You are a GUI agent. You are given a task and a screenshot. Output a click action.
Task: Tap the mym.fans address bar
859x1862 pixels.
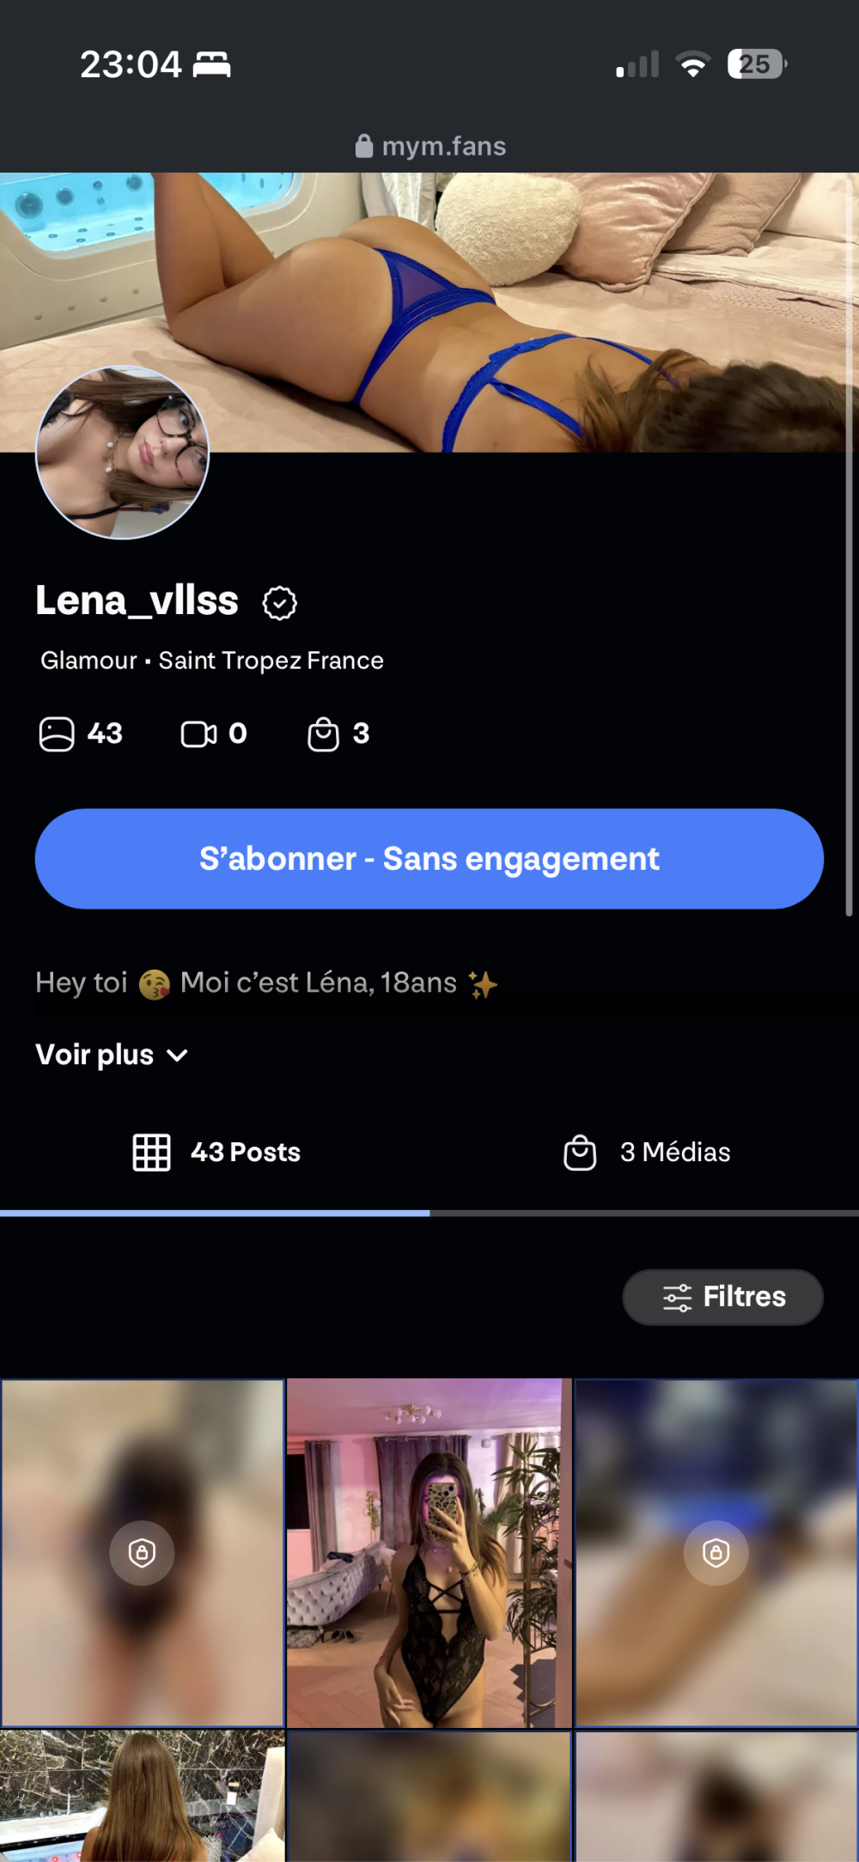(430, 146)
